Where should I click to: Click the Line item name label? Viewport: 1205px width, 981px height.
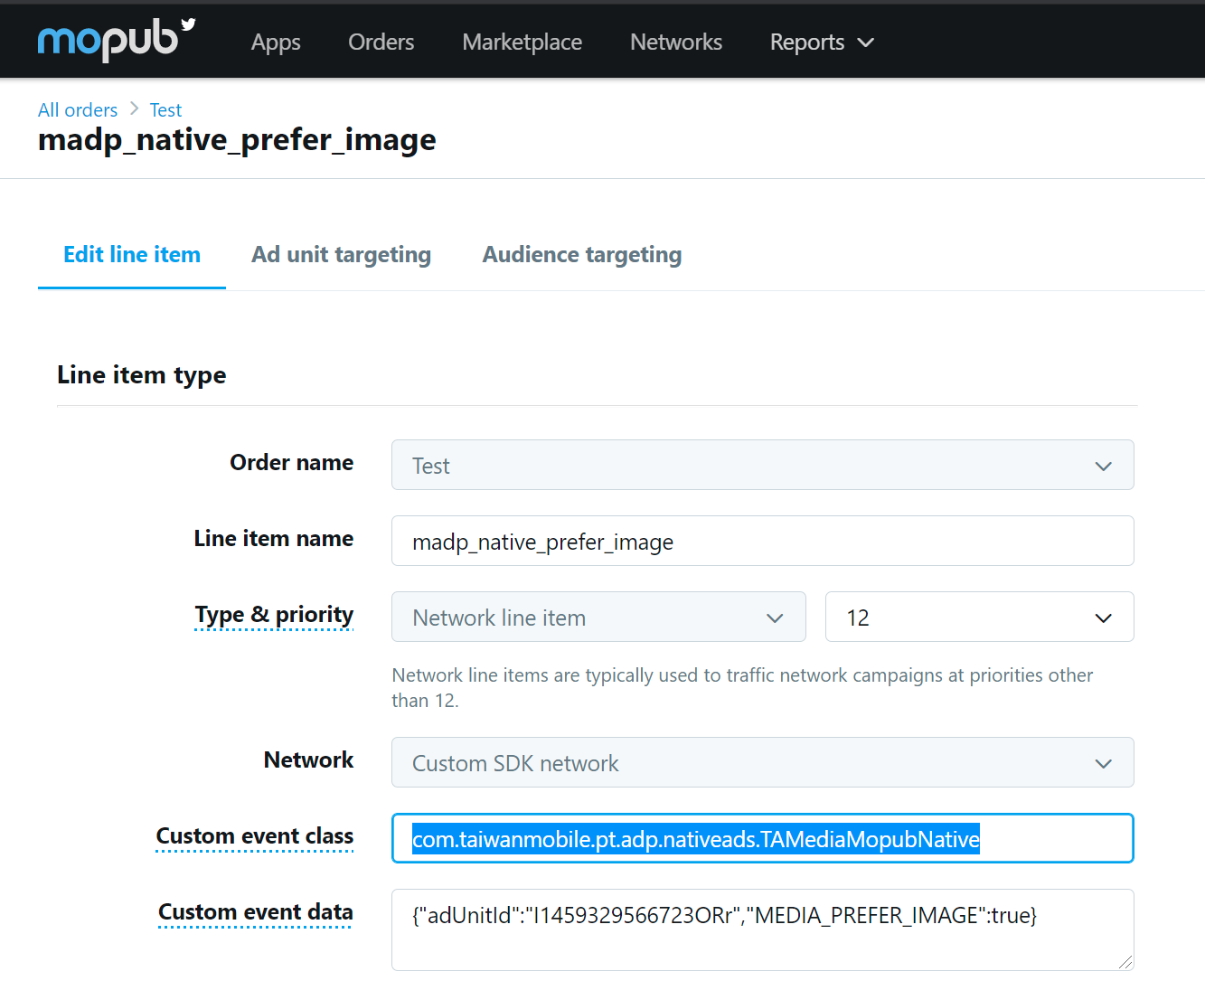point(274,539)
